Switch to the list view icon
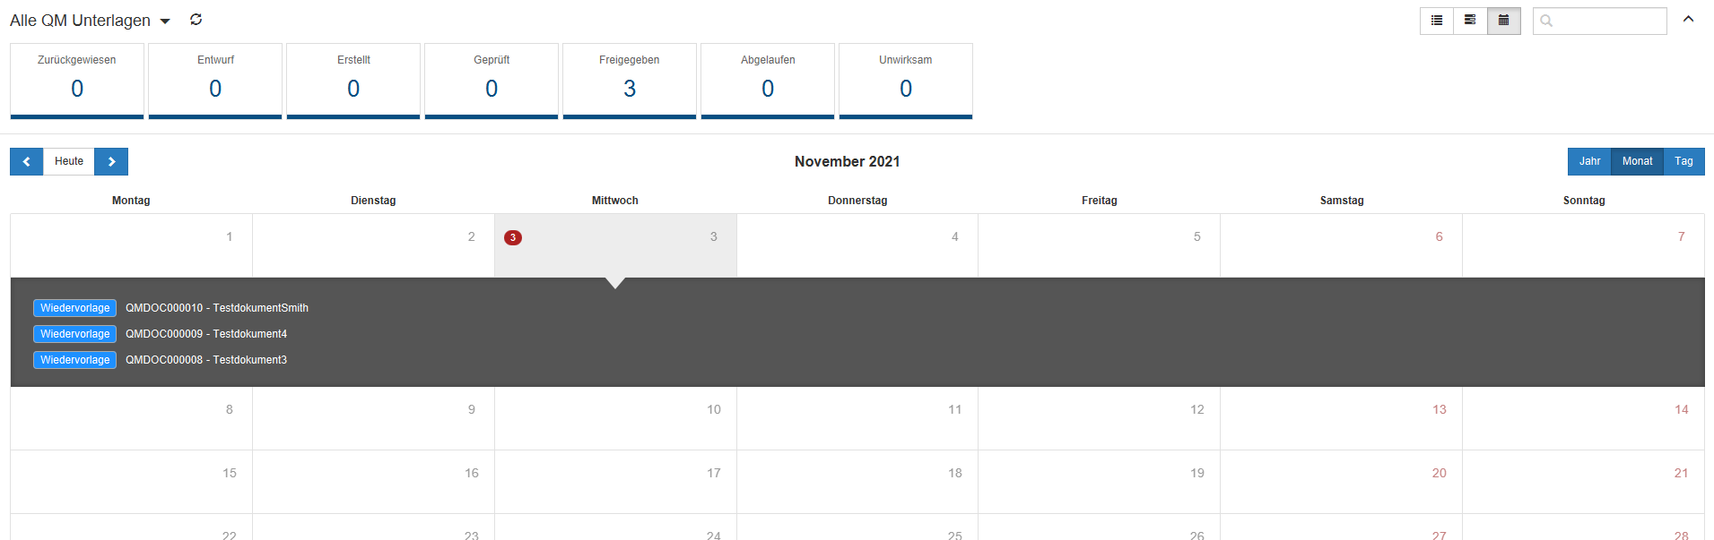The height and width of the screenshot is (540, 1714). click(x=1437, y=21)
